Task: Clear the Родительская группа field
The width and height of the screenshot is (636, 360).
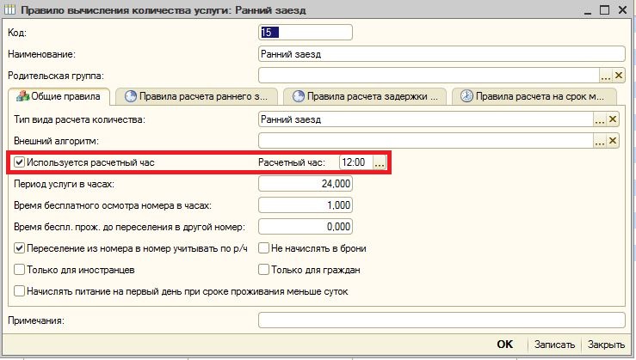Action: pyautogui.click(x=619, y=76)
